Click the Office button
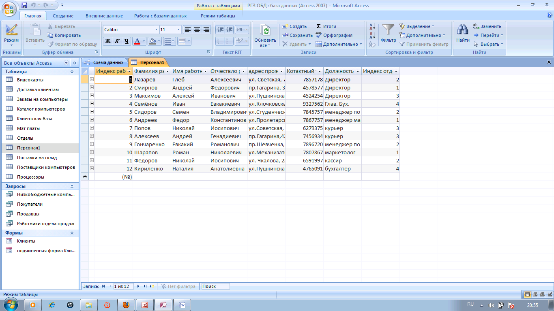 [9, 9]
